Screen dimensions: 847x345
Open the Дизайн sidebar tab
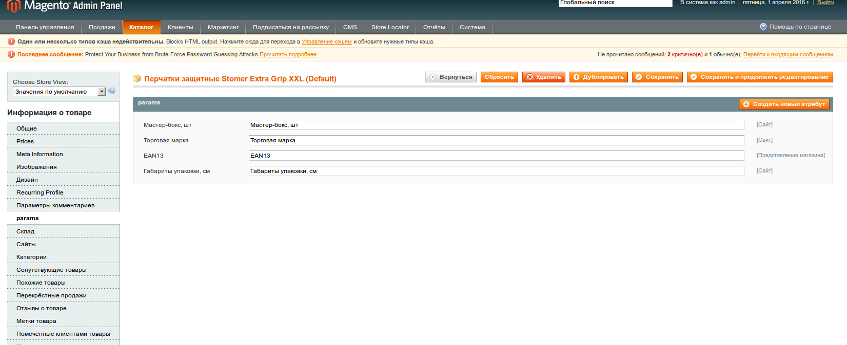[x=64, y=180]
